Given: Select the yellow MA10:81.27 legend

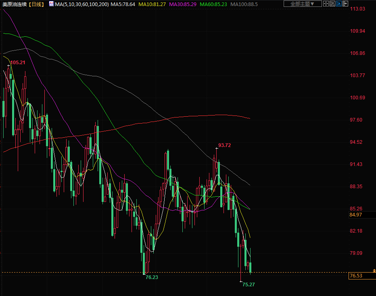Looking at the screenshot, I should click(x=152, y=4).
